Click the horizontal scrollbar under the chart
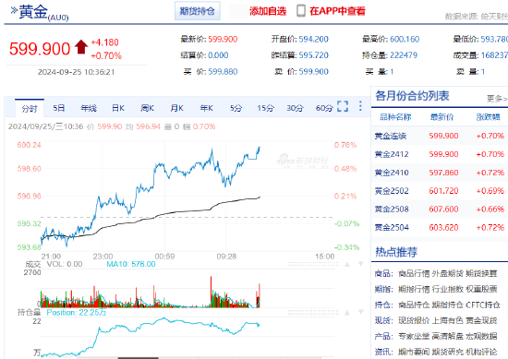Viewport: 508px width, 359px height. pyautogui.click(x=139, y=358)
